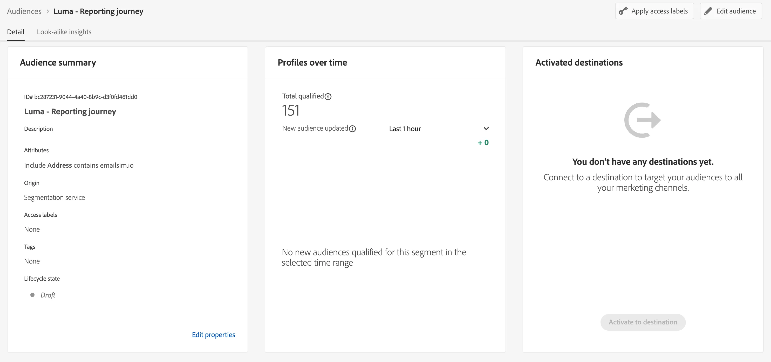Image resolution: width=771 pixels, height=362 pixels.
Task: Click the New audience updated info icon
Action: tap(353, 129)
